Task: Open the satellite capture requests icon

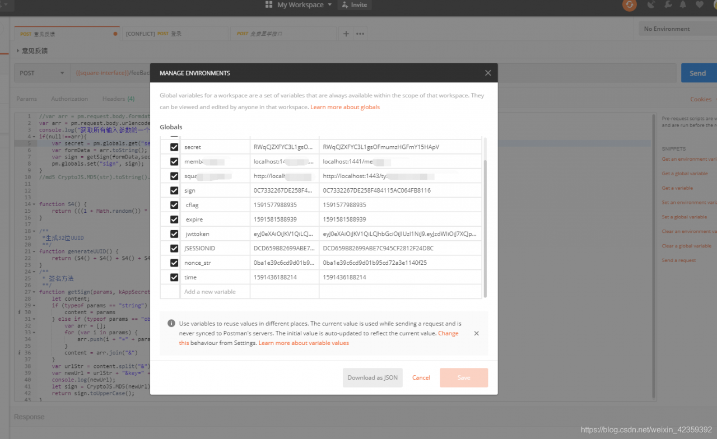Action: pos(651,4)
